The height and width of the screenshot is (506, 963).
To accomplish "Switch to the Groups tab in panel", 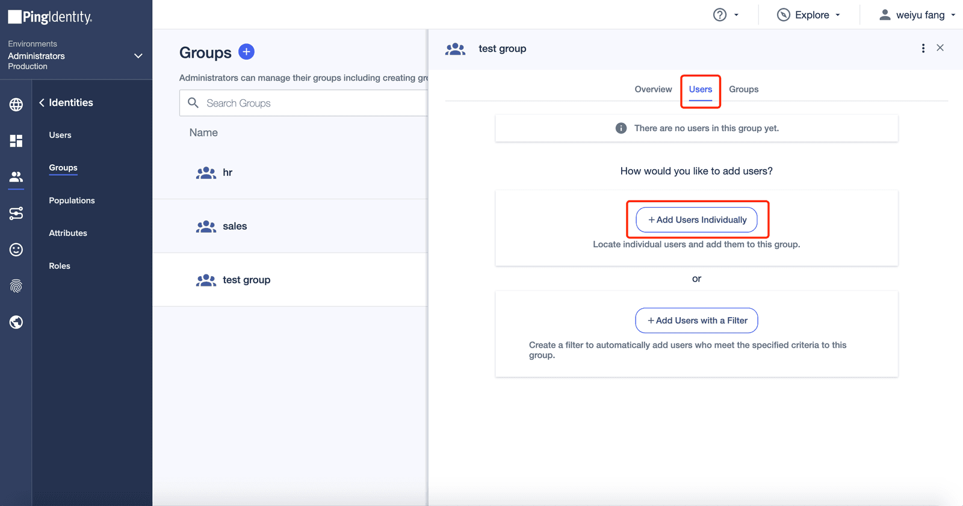I will (x=743, y=89).
